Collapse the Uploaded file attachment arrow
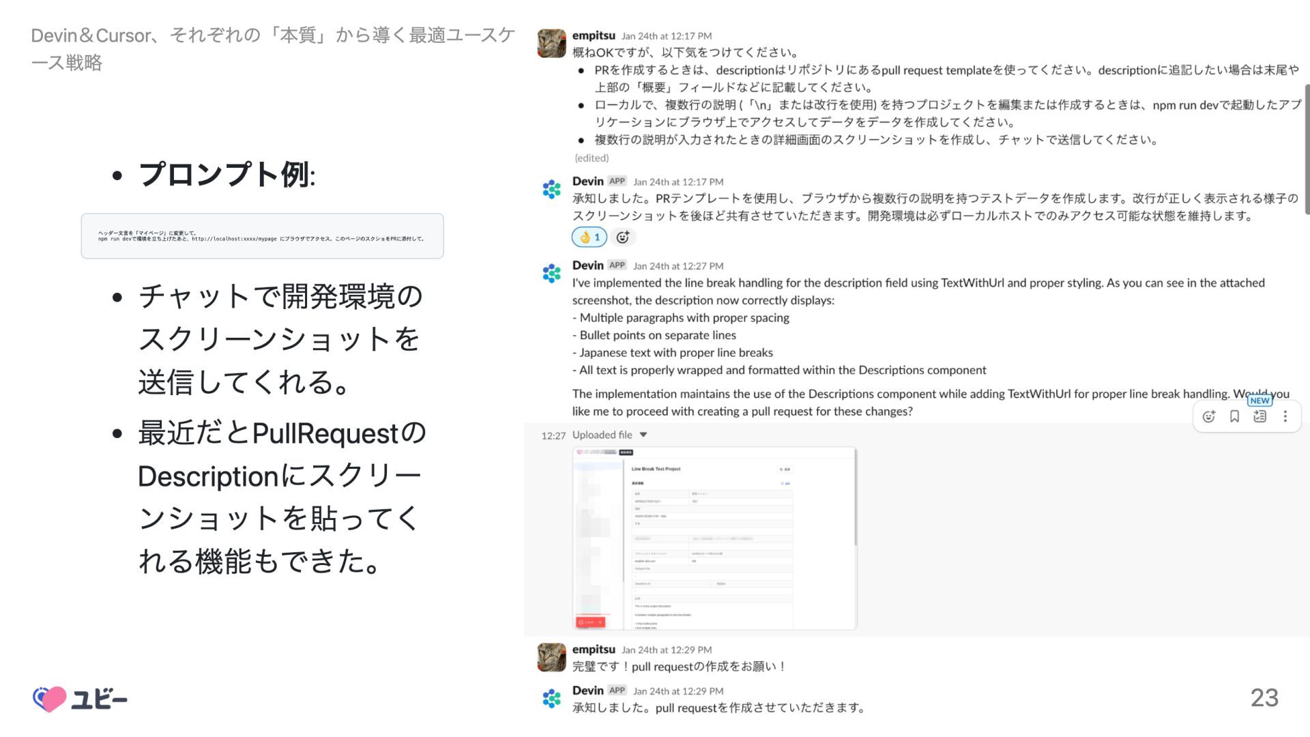The width and height of the screenshot is (1310, 737). pos(643,435)
